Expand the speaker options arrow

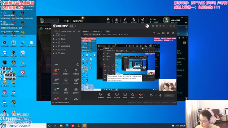click(144, 95)
